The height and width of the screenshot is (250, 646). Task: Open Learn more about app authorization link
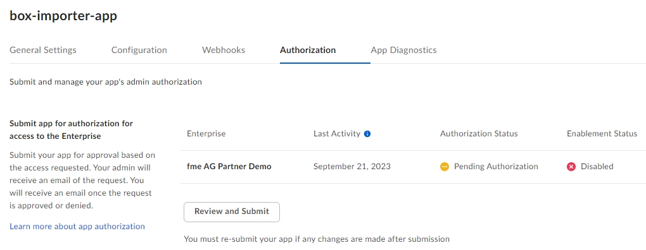coord(77,226)
